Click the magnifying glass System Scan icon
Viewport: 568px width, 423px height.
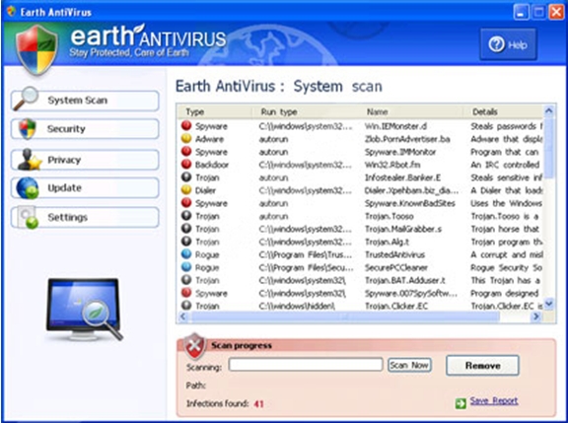(26, 99)
